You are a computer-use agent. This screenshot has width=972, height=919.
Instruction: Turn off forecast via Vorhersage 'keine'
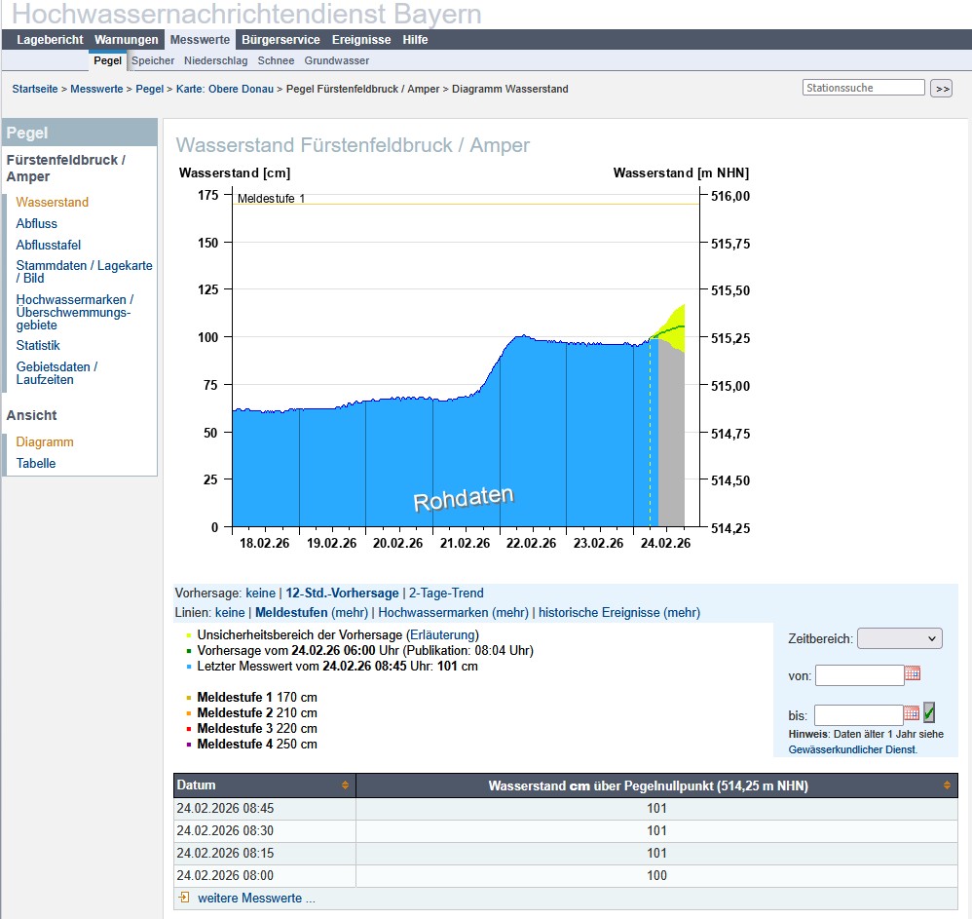(x=260, y=593)
